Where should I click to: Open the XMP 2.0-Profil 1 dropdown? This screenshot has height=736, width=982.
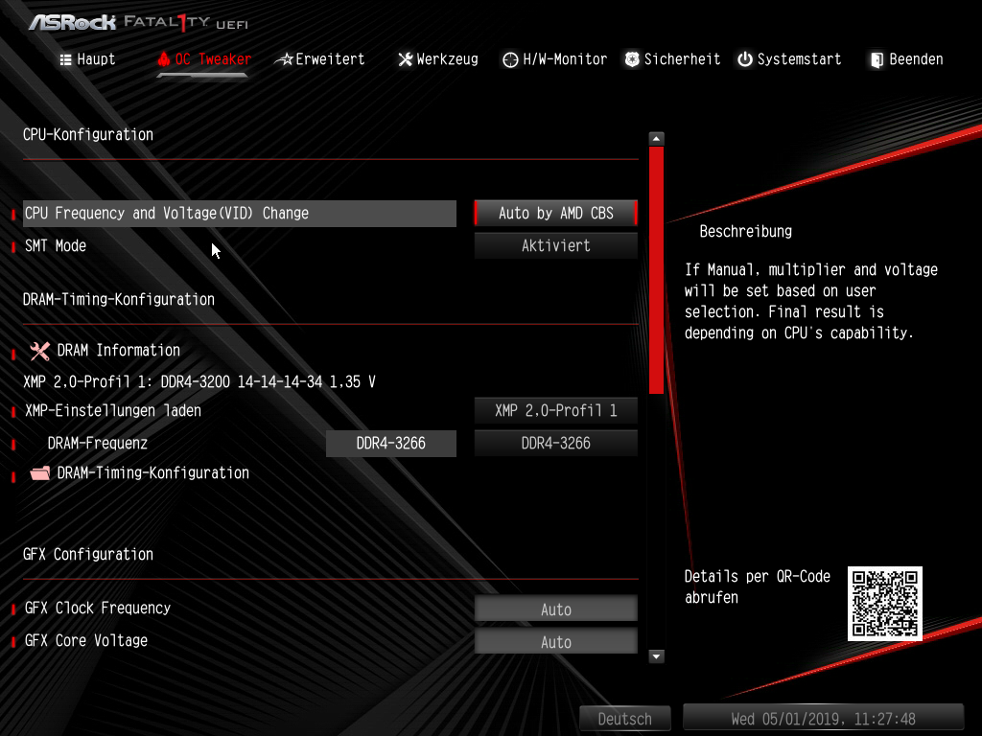click(556, 411)
